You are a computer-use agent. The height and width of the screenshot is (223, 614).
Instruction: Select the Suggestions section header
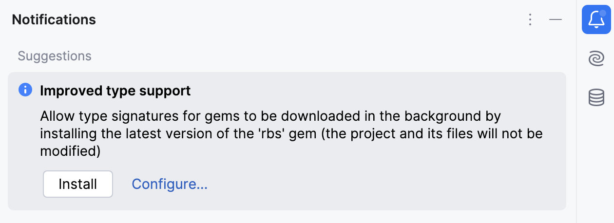[x=55, y=56]
